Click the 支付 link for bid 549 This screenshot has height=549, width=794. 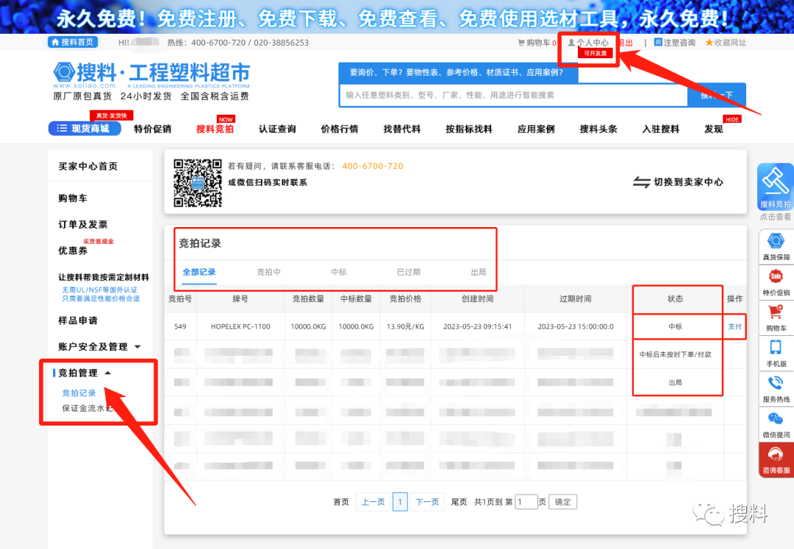click(734, 326)
